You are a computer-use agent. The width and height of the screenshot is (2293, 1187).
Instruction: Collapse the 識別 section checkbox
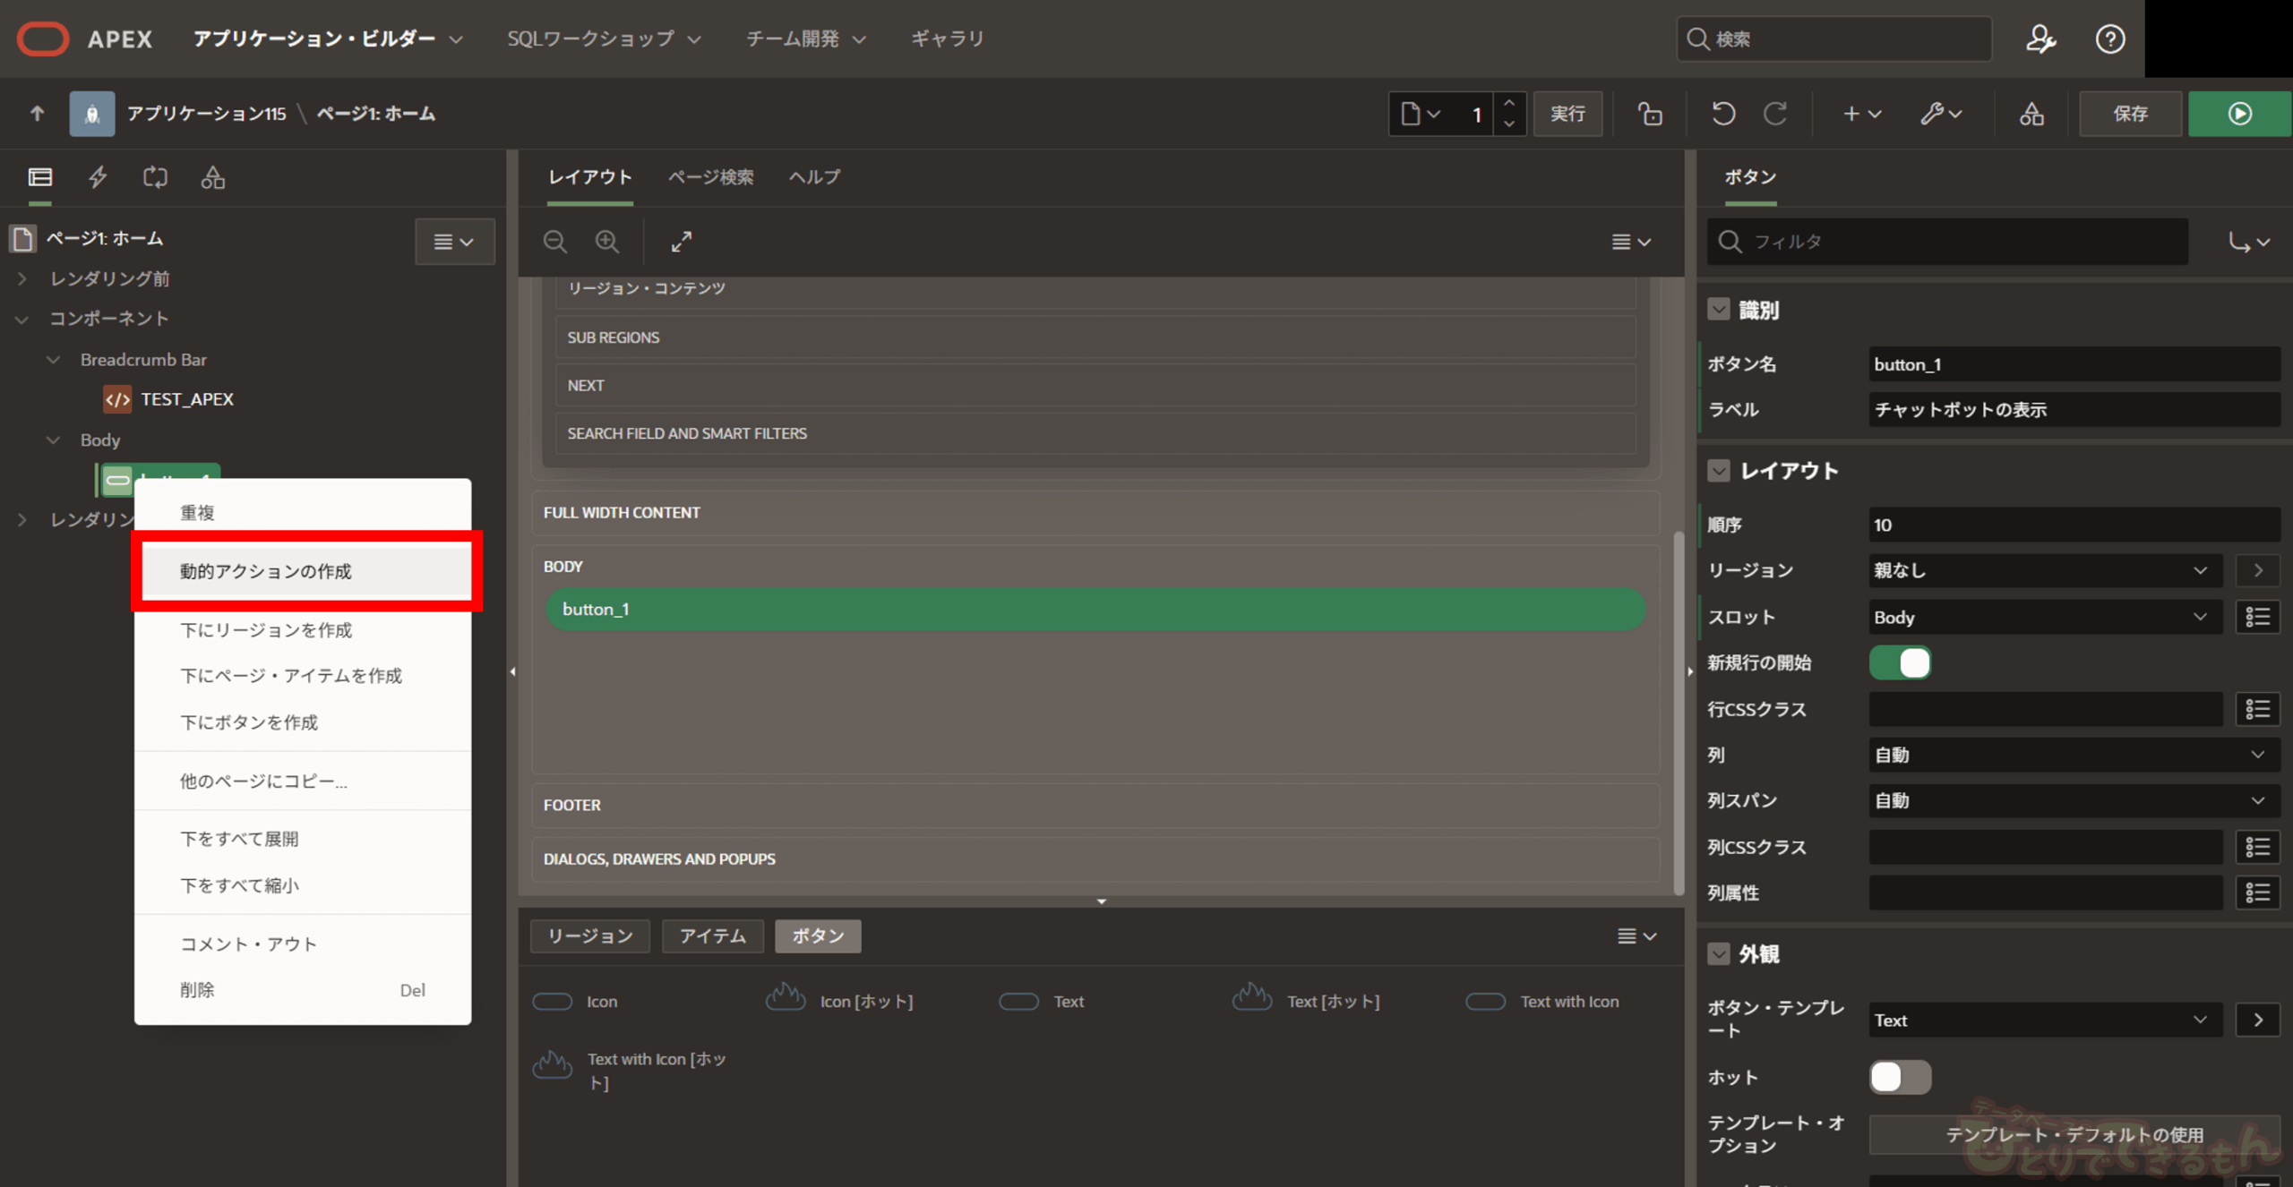[x=1718, y=310]
